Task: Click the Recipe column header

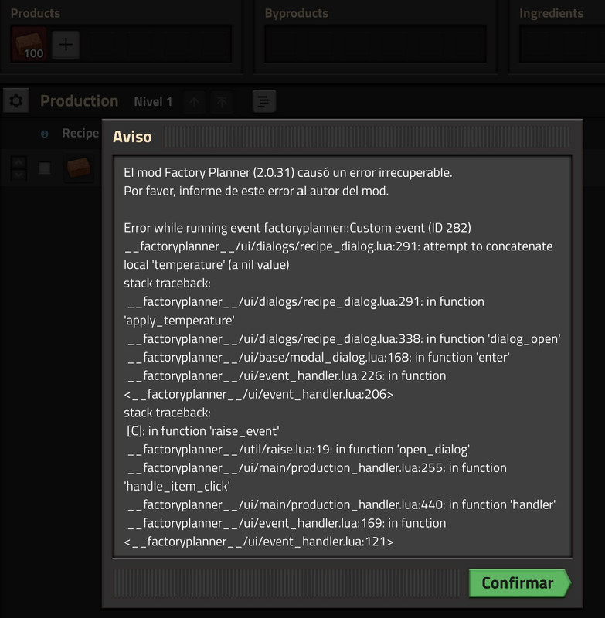Action: pos(80,133)
